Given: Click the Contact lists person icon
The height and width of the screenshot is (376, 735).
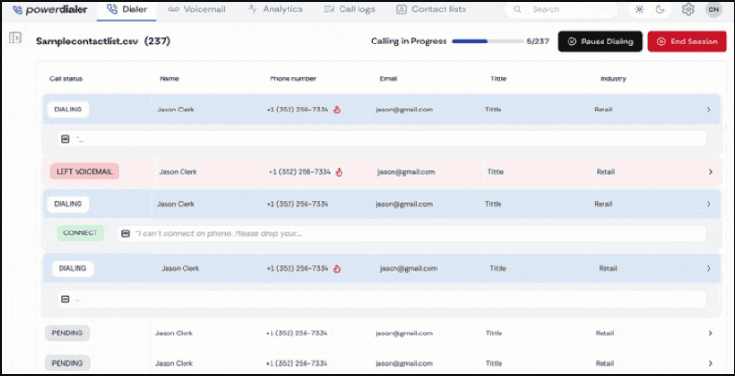Looking at the screenshot, I should click(x=401, y=9).
